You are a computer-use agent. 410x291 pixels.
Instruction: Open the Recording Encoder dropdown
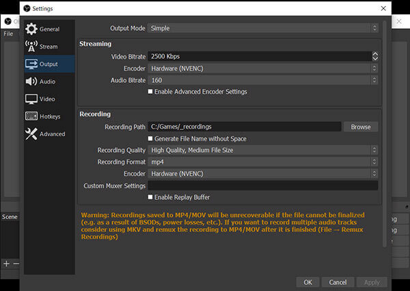(x=263, y=174)
